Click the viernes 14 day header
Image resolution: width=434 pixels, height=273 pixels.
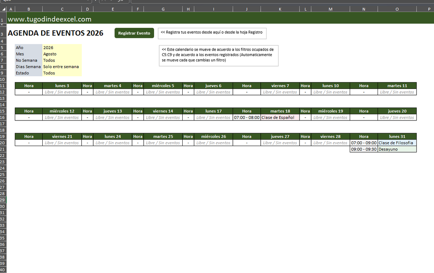tap(163, 111)
